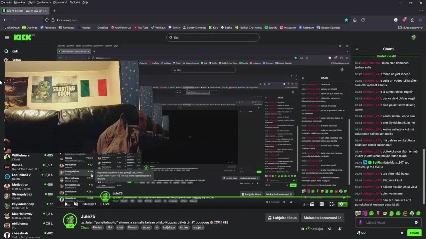Viewport: 426px width, 239px height.
Task: Share the stream with the share icon
Action: (329, 229)
